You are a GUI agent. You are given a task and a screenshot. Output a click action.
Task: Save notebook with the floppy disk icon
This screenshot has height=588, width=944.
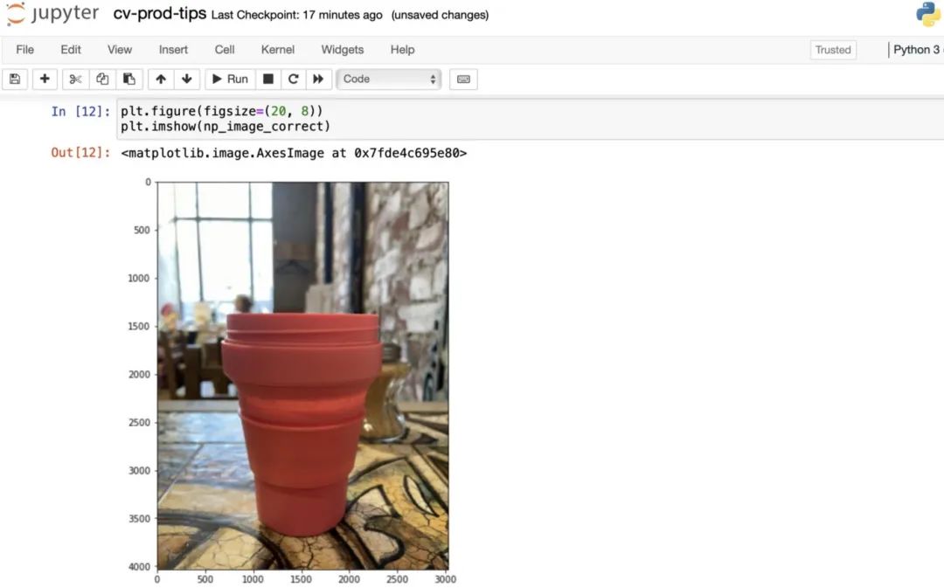[x=15, y=79]
